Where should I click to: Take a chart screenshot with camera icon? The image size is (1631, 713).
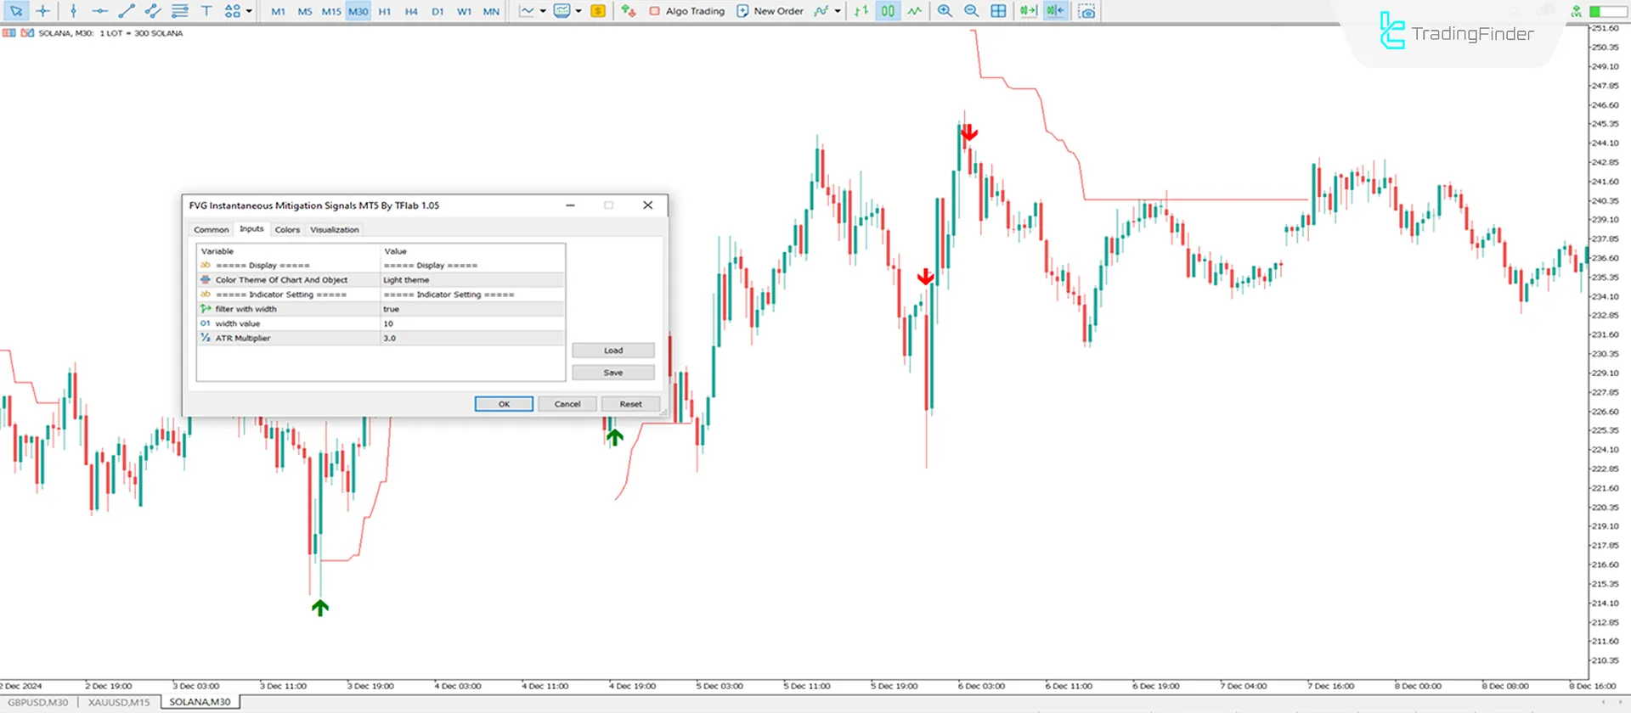(1086, 11)
